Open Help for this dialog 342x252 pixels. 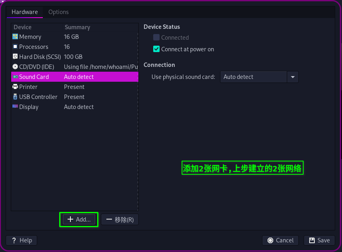click(x=22, y=240)
